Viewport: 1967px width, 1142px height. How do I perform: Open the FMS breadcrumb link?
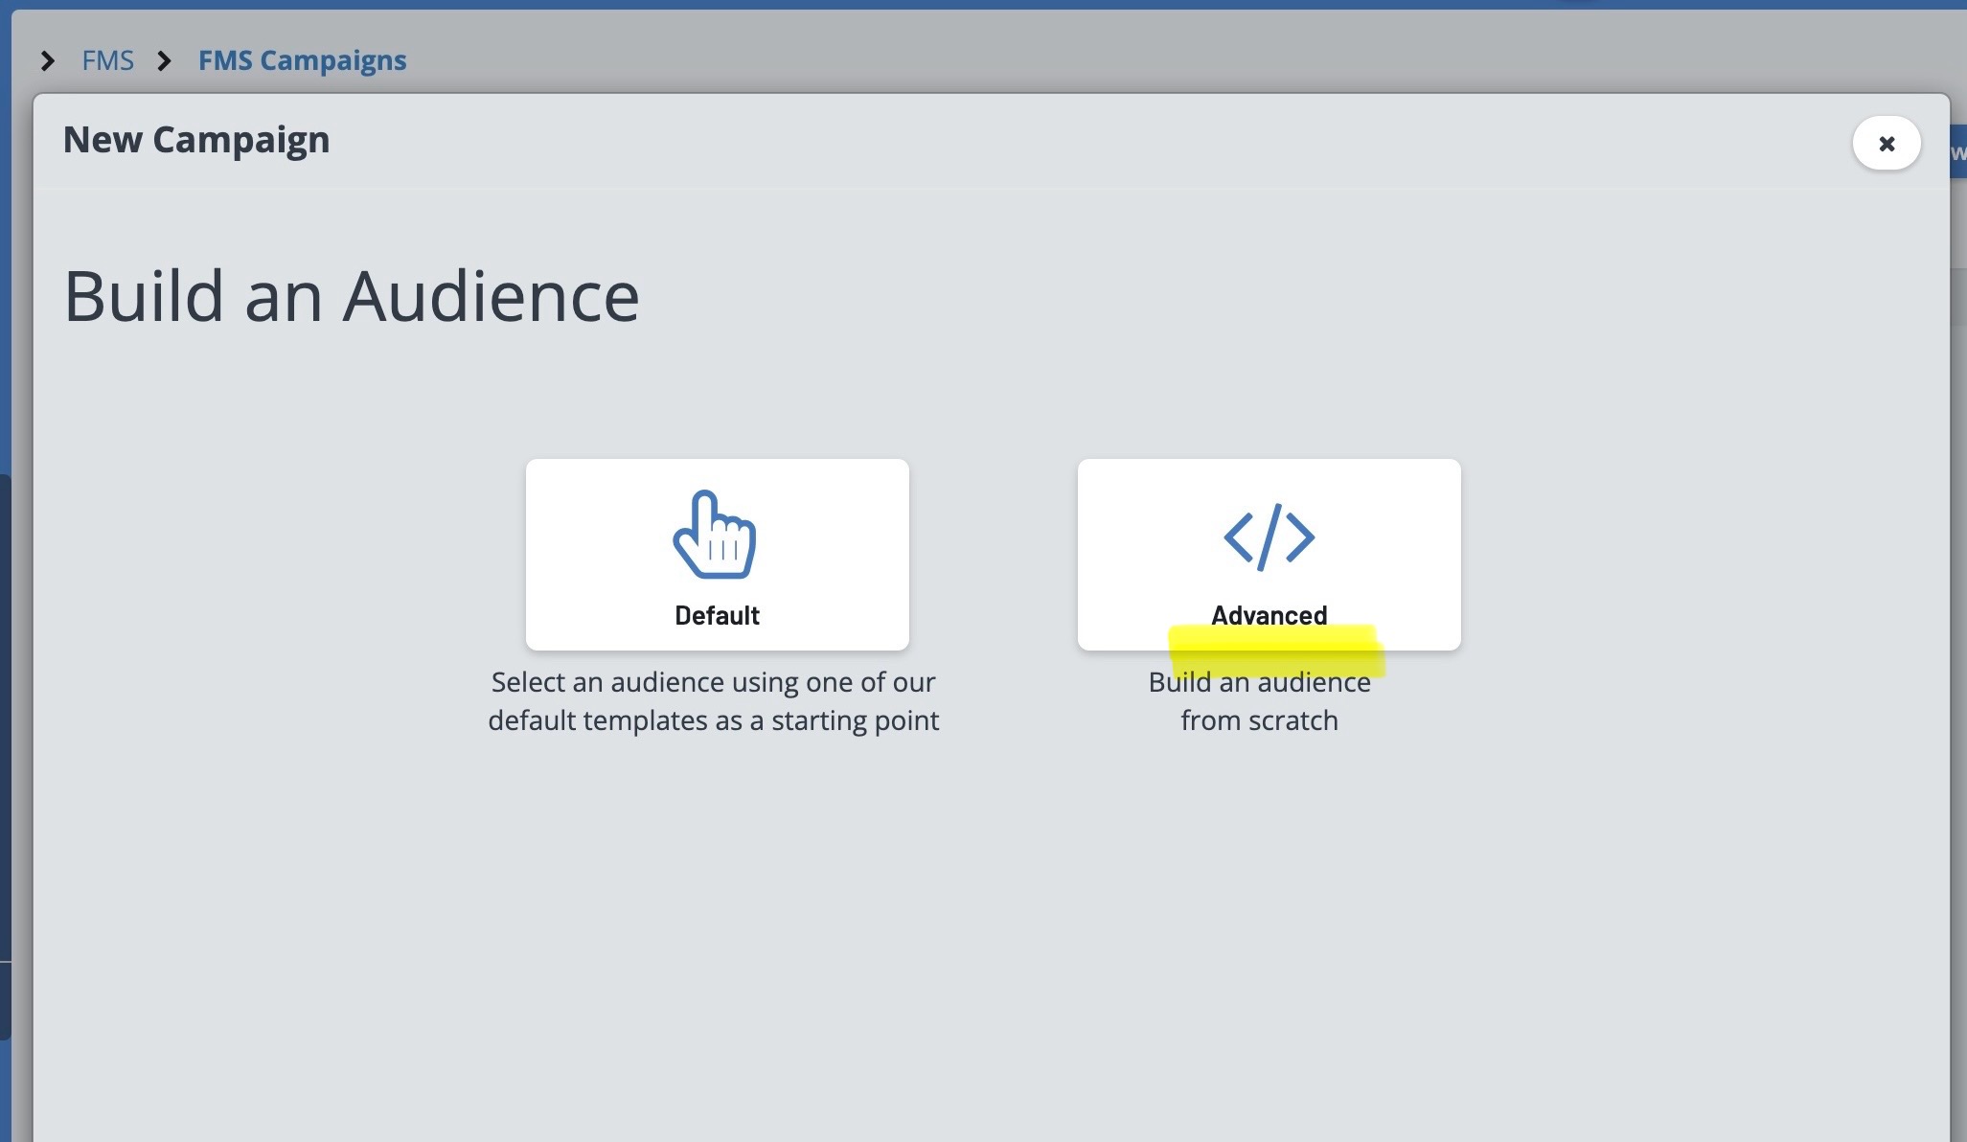coord(107,61)
